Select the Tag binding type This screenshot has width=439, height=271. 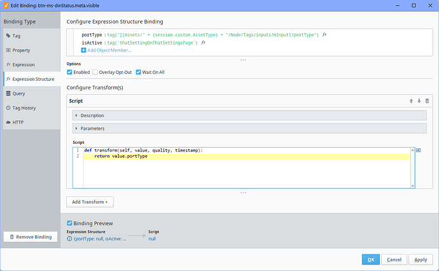pos(32,36)
